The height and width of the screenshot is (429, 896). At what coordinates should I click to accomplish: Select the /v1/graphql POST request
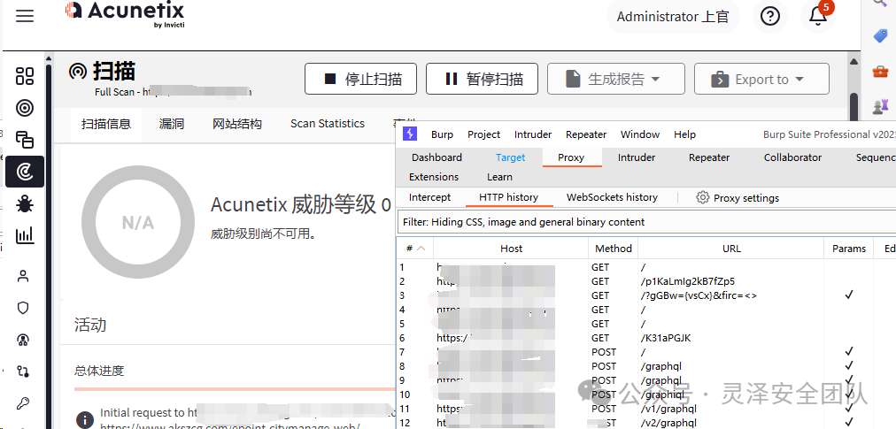tap(646, 409)
